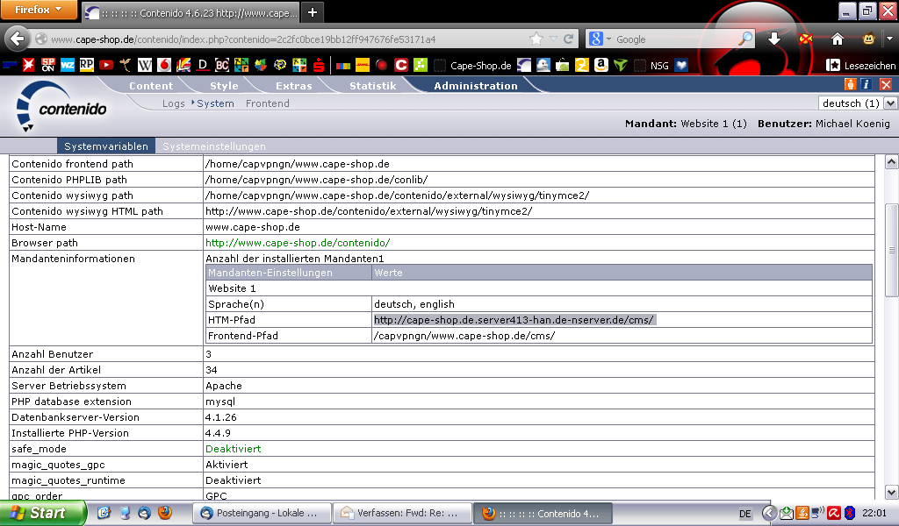Screen dimensions: 899x526
Task: Click the Windows Start button
Action: pyautogui.click(x=42, y=513)
